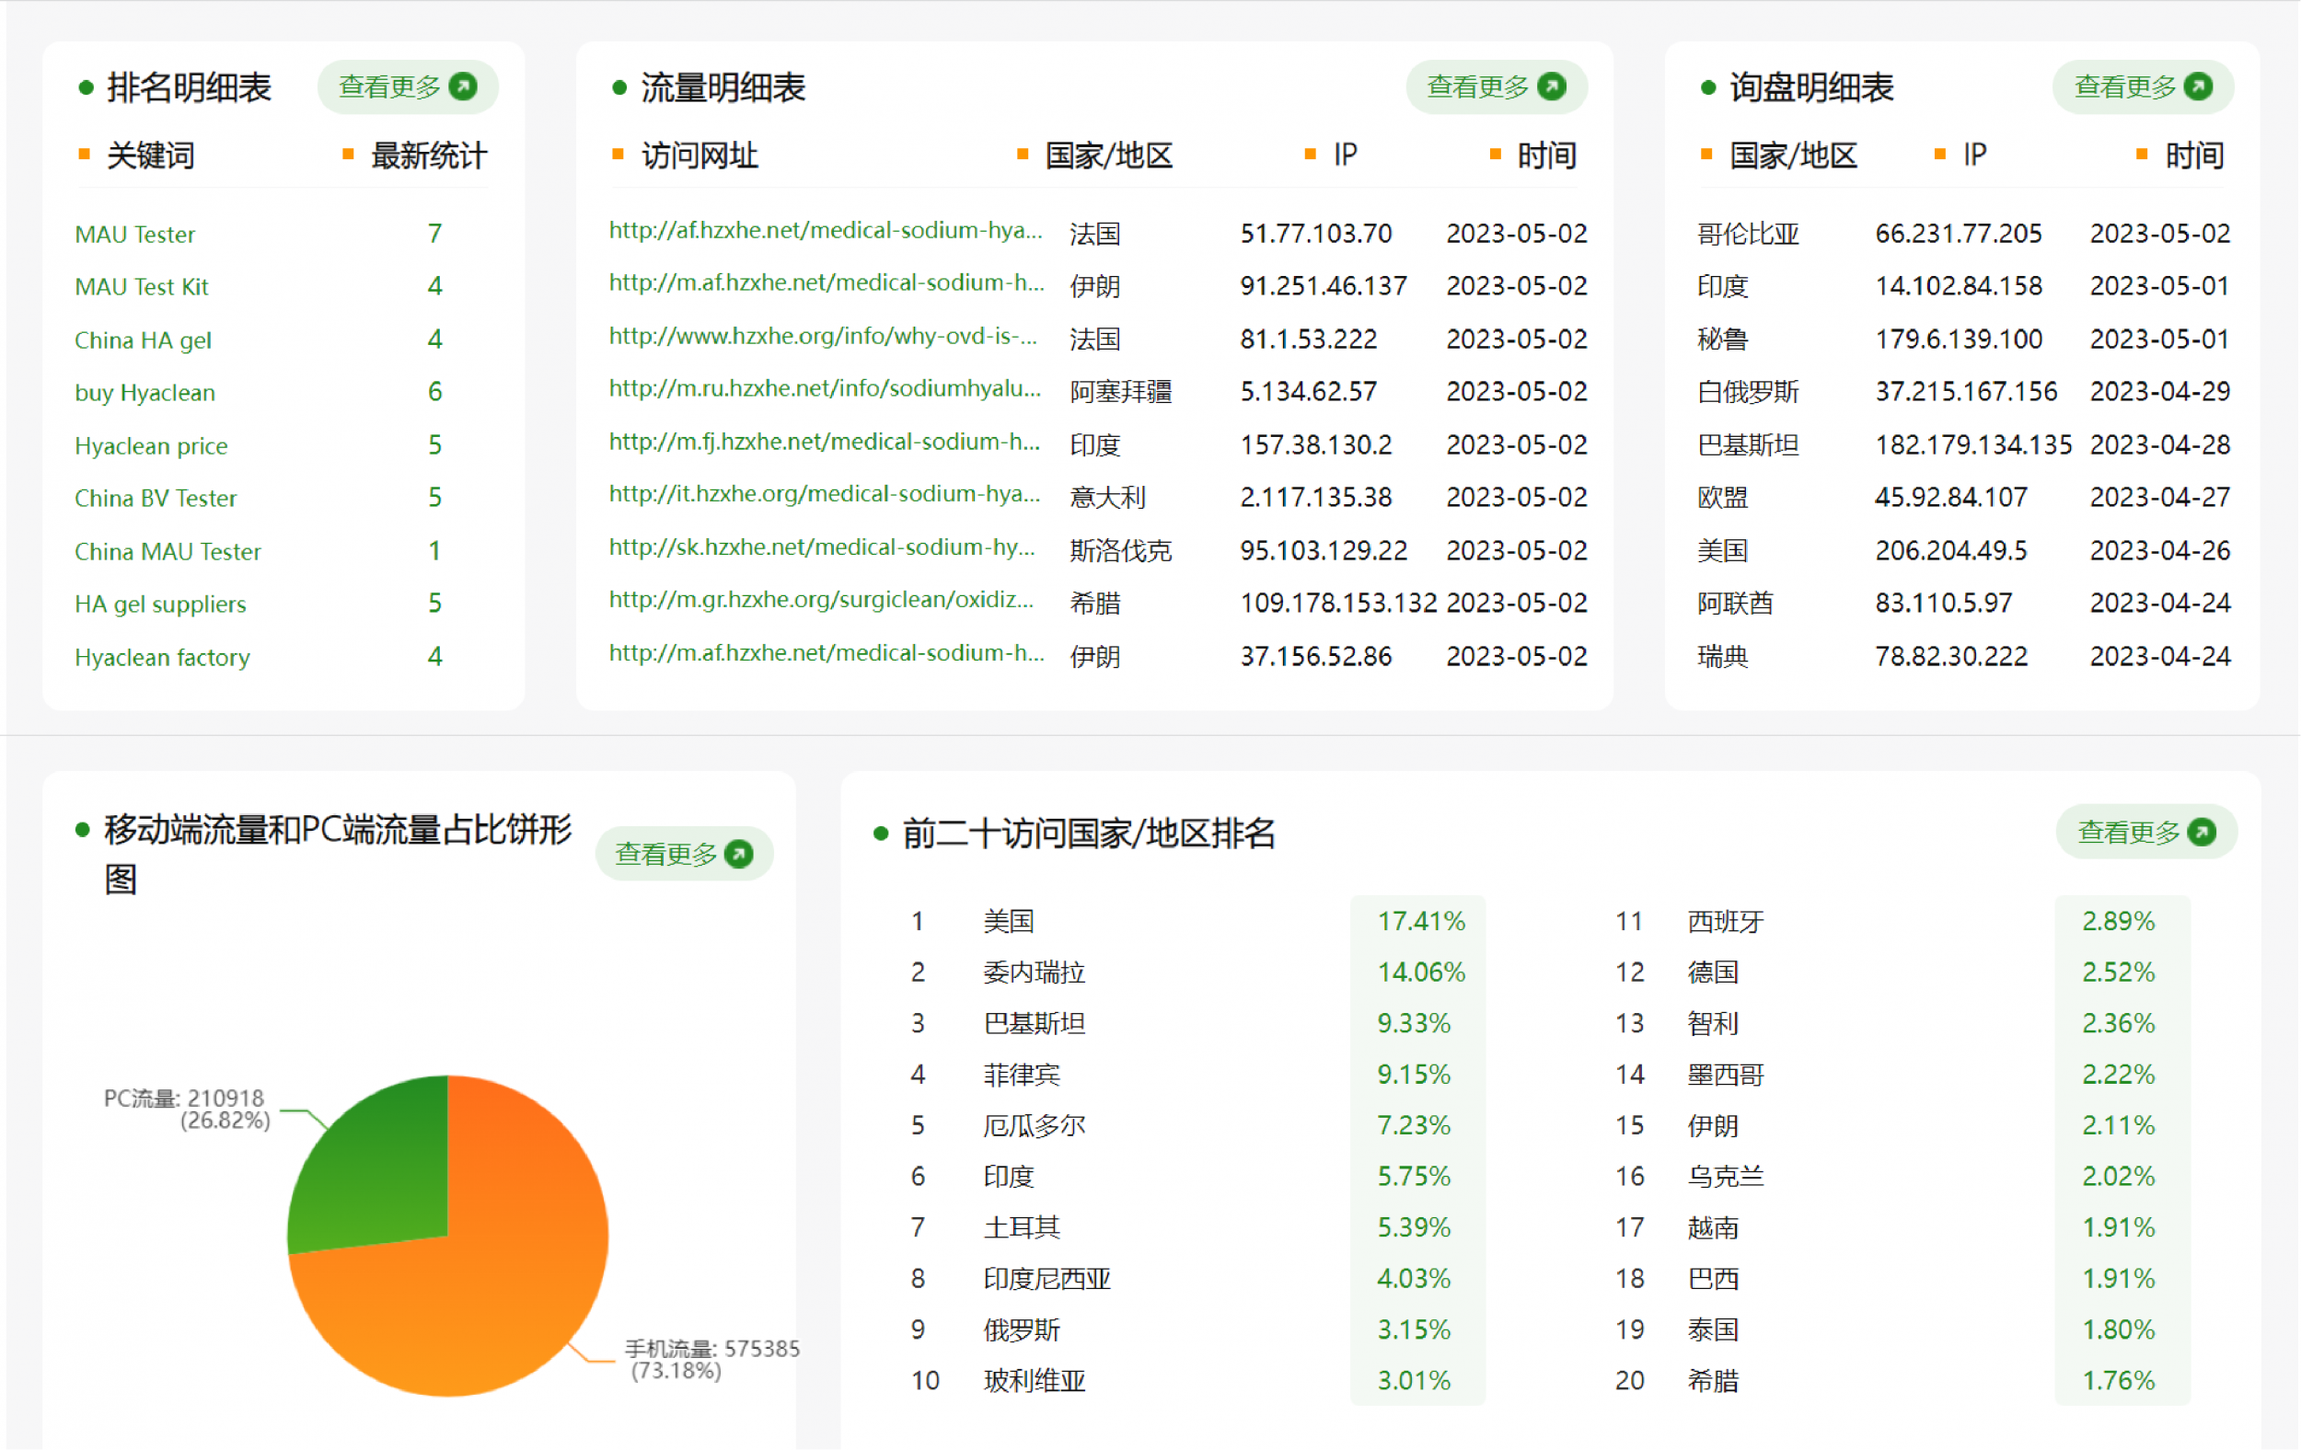
Task: Open the www.hzxhe.org why-ovd-is URL
Action: (x=824, y=336)
